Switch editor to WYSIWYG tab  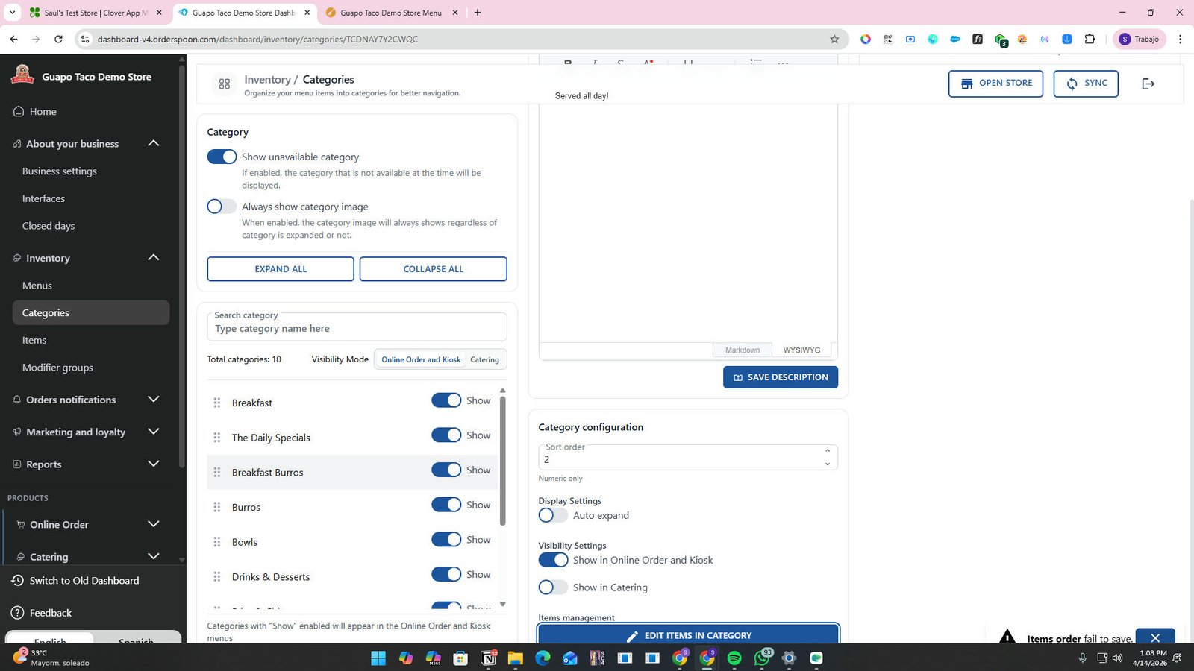(x=801, y=350)
